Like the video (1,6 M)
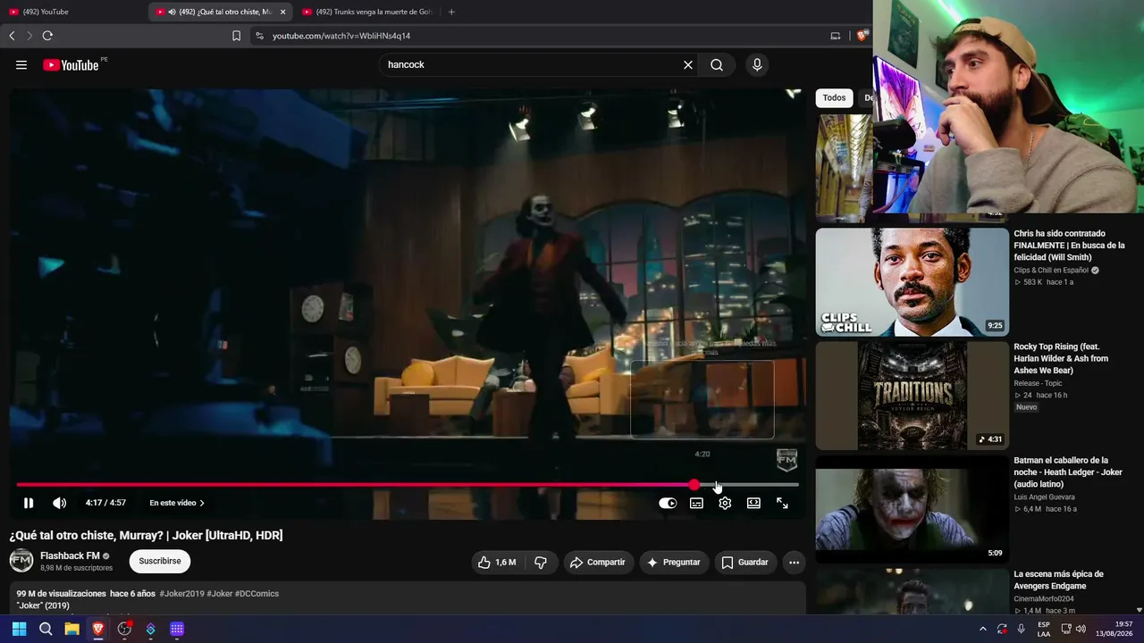Screen dimensions: 1144x643 (498, 562)
